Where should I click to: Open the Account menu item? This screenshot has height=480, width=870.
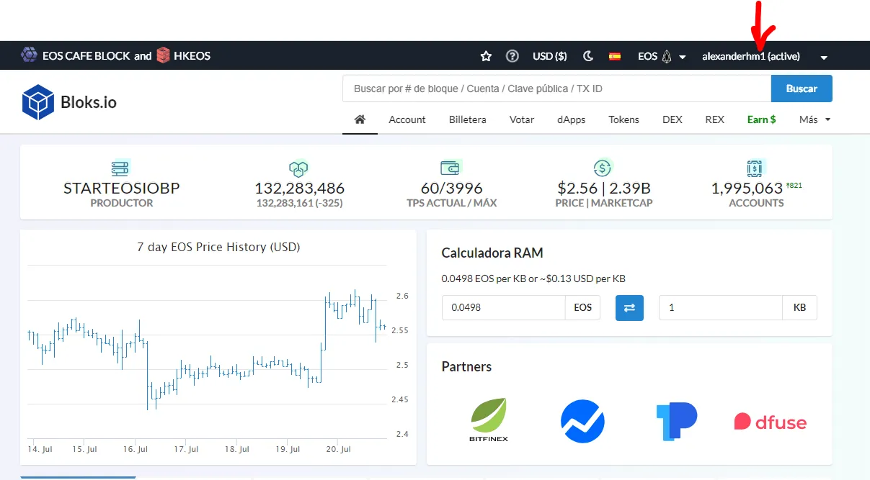click(x=407, y=119)
